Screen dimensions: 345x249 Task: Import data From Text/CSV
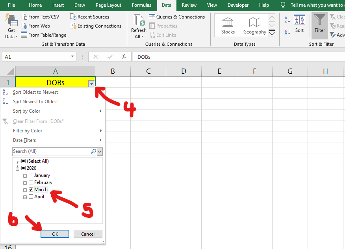click(x=40, y=17)
